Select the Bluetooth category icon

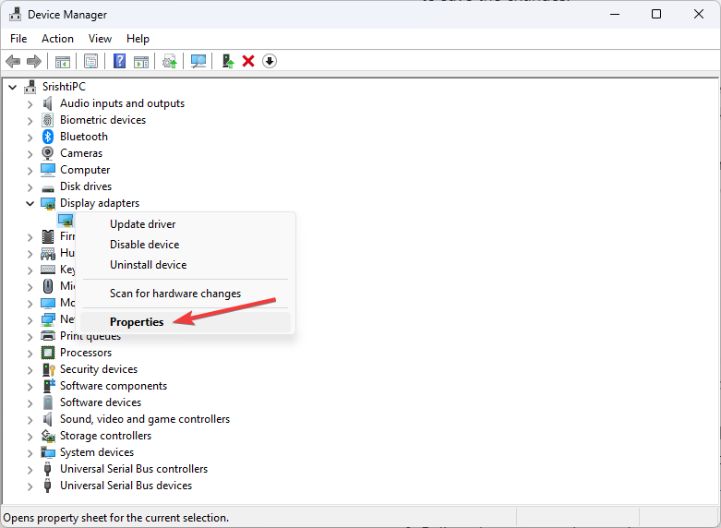click(48, 137)
